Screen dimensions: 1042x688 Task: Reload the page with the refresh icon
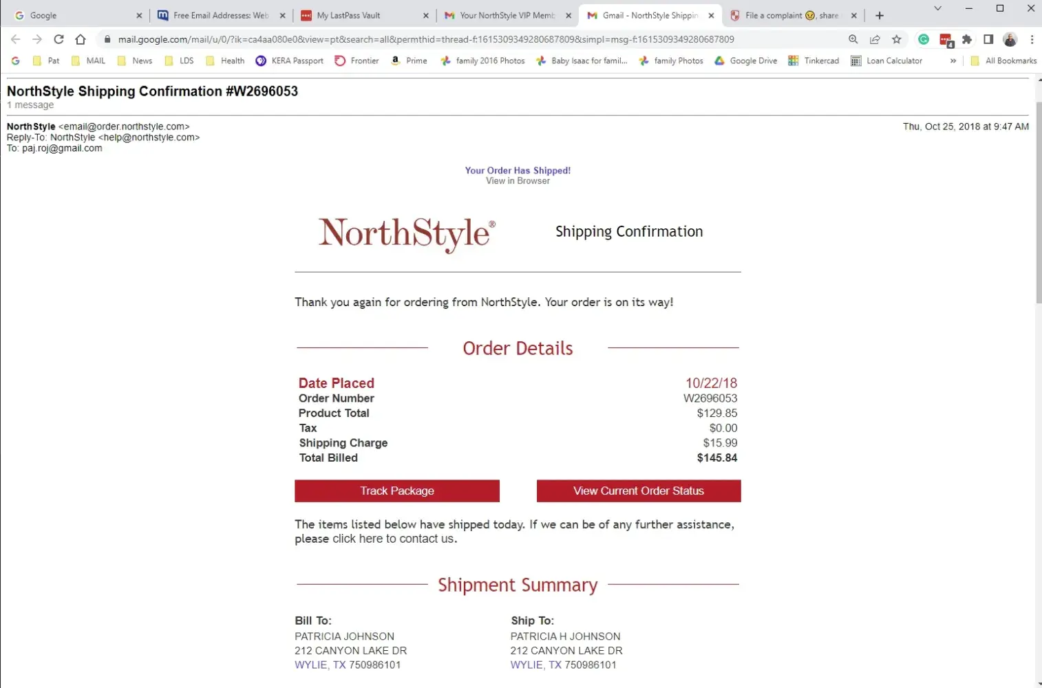[59, 39]
